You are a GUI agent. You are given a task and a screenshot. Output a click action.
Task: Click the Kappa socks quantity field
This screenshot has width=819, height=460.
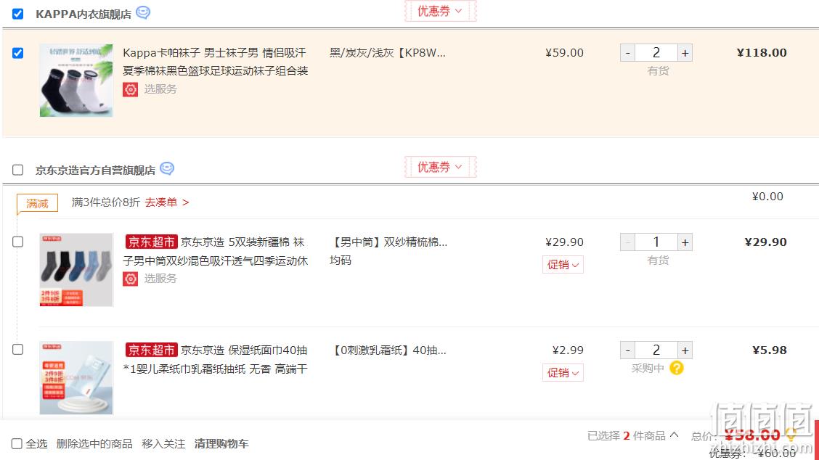pyautogui.click(x=656, y=53)
